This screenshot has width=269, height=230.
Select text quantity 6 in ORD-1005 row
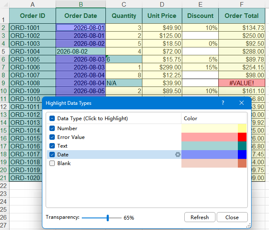coord(124,59)
